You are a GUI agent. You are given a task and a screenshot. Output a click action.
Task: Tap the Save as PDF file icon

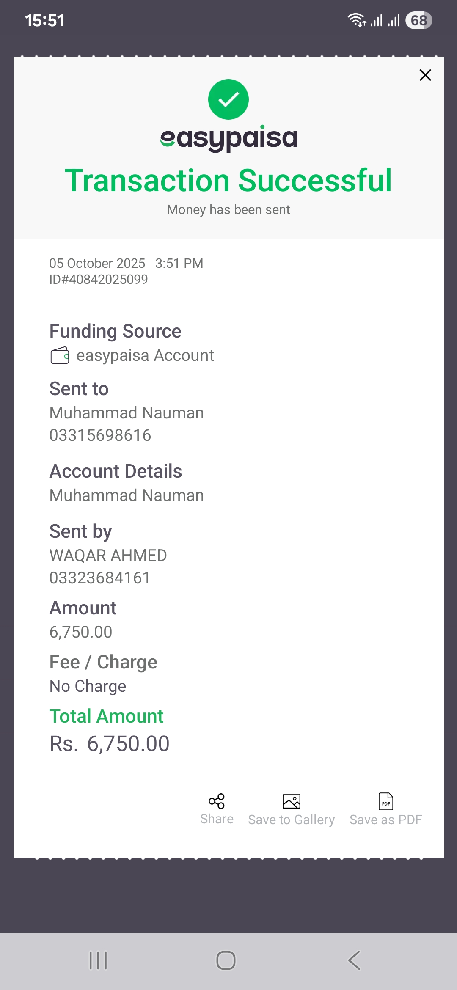385,801
